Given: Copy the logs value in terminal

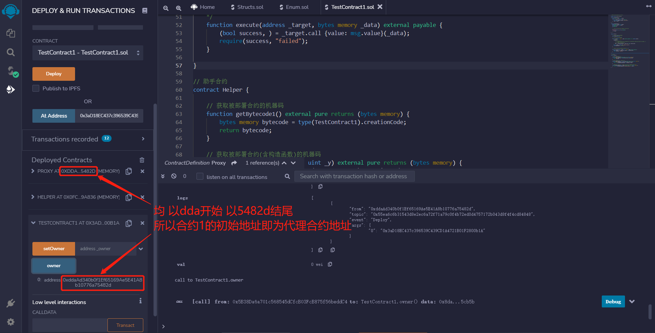Looking at the screenshot, I should (x=320, y=250).
